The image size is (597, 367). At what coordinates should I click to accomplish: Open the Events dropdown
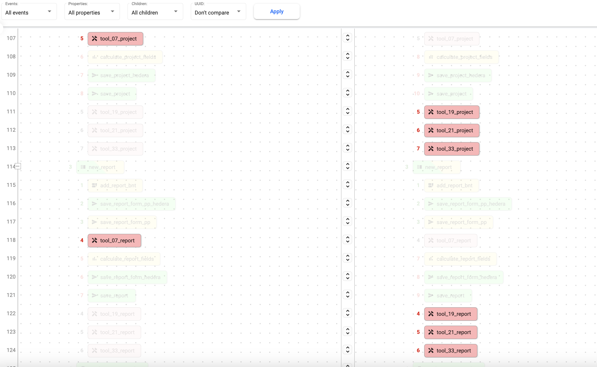pyautogui.click(x=29, y=12)
